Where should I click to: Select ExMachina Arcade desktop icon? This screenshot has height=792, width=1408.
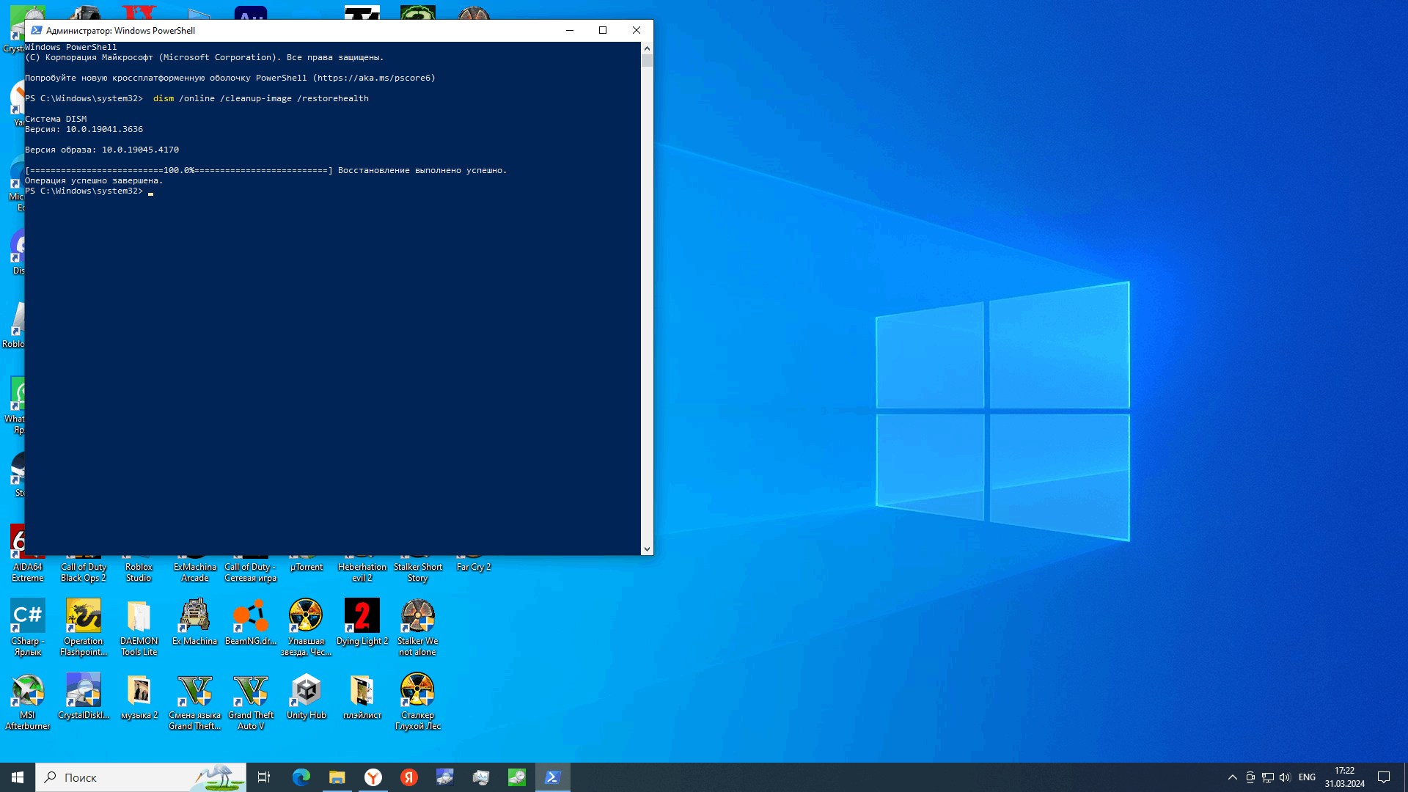click(195, 572)
